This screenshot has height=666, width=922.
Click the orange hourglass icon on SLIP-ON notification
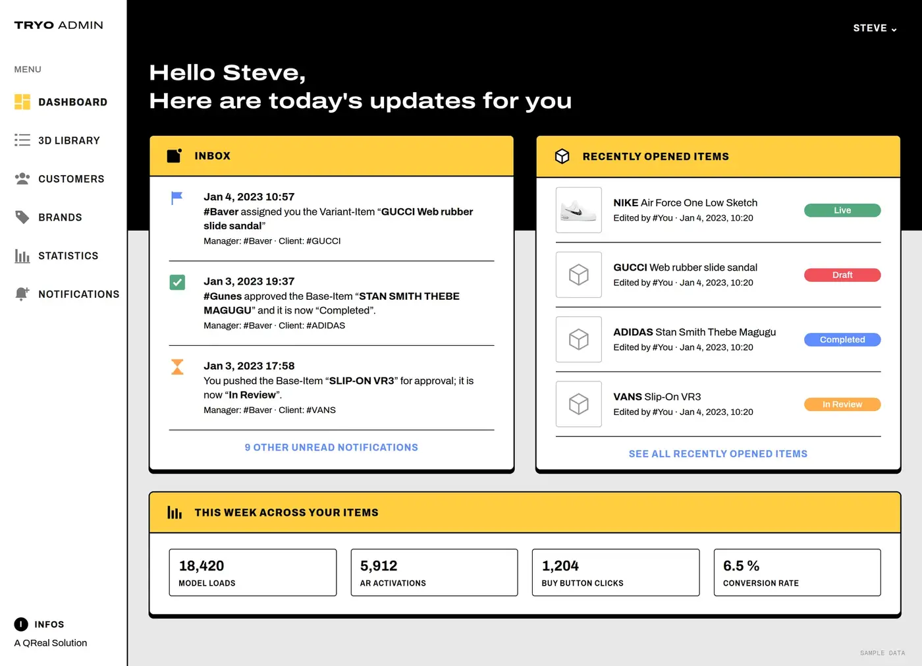coord(177,367)
